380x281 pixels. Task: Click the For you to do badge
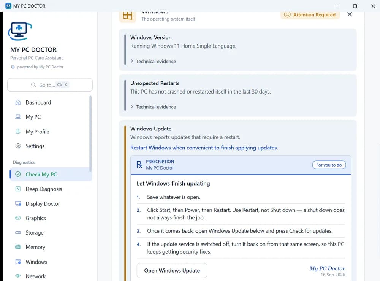tap(329, 165)
